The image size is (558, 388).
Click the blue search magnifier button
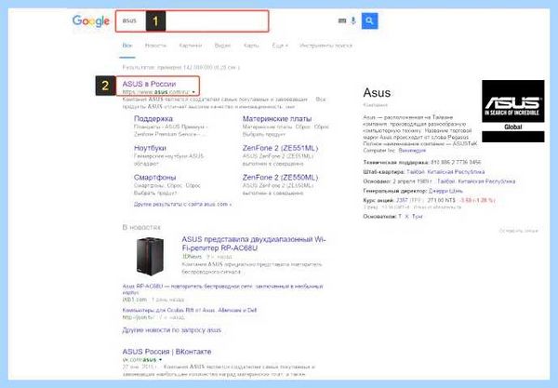pyautogui.click(x=370, y=21)
